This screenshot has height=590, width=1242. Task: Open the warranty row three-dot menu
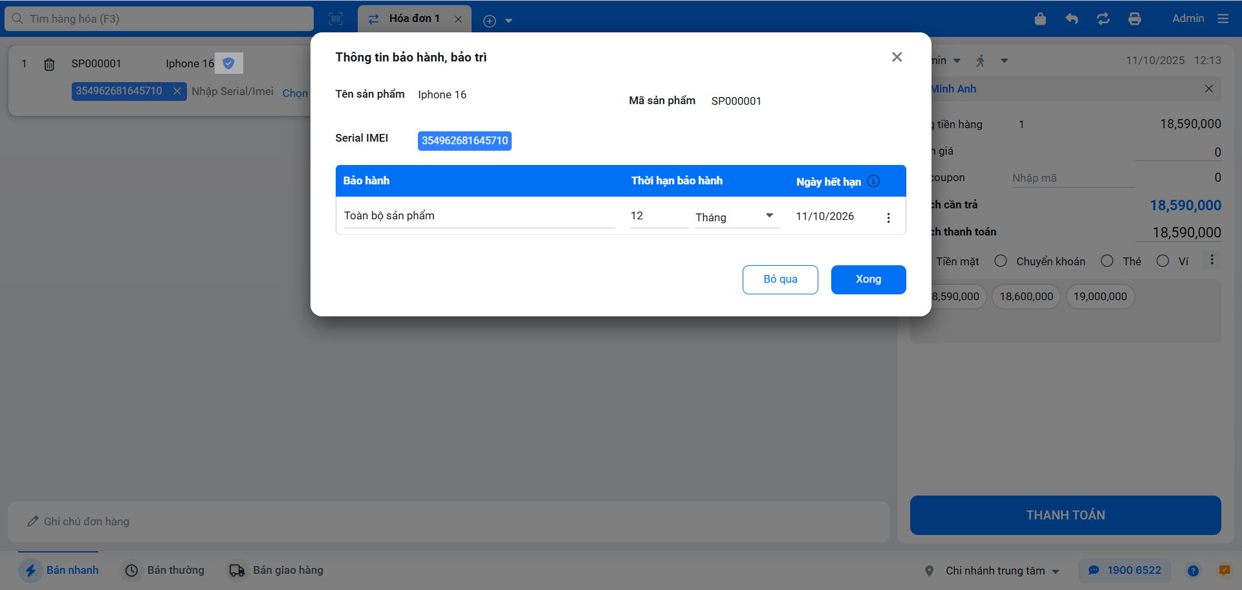tap(888, 218)
